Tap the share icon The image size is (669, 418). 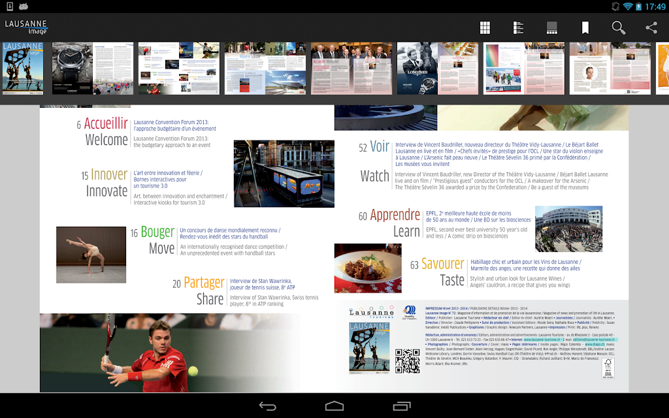point(651,27)
